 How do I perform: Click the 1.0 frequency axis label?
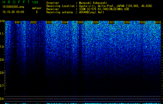tap(2, 47)
